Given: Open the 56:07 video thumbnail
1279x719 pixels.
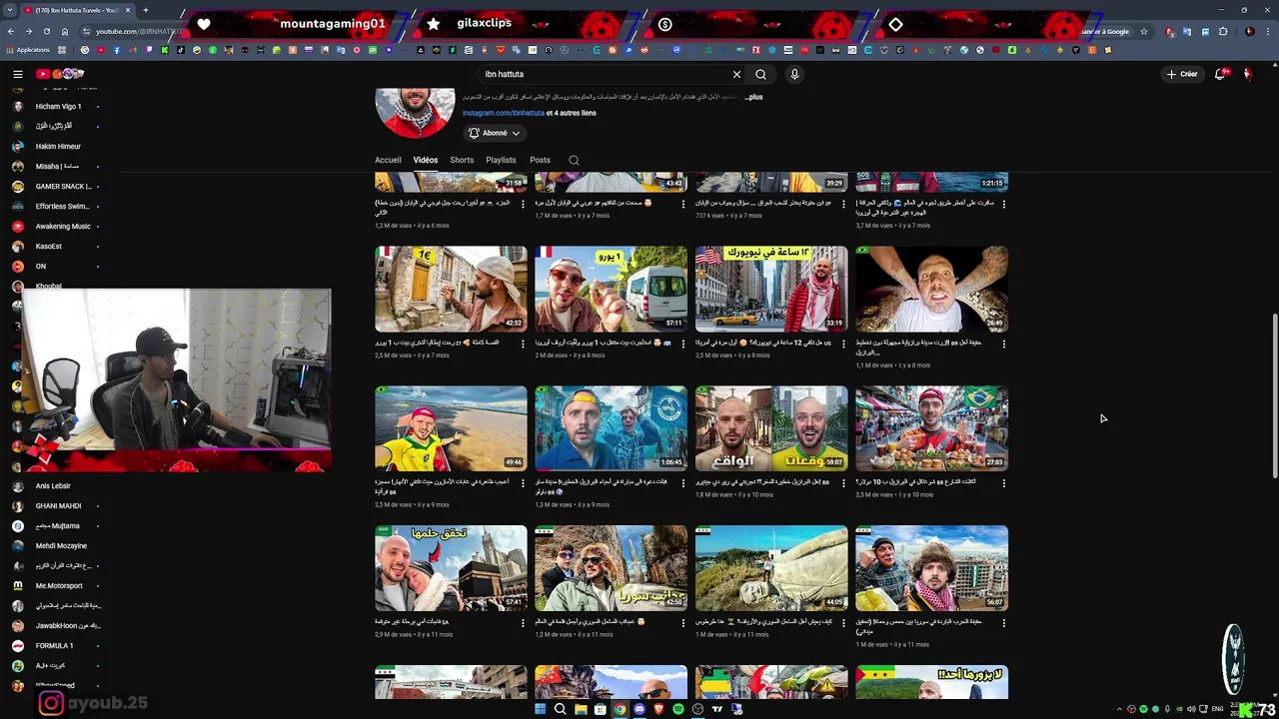Looking at the screenshot, I should pos(931,568).
